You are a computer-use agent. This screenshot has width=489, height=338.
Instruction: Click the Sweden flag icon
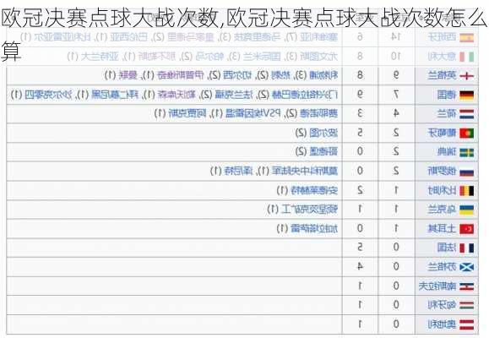coord(466,152)
